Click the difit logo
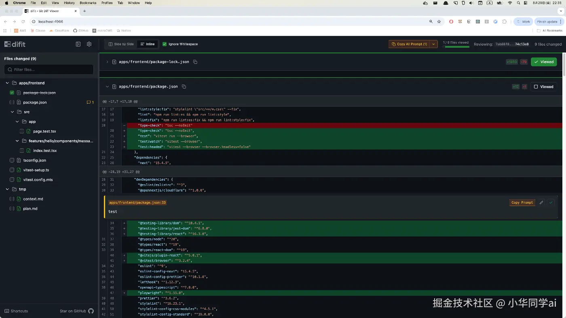 15,44
